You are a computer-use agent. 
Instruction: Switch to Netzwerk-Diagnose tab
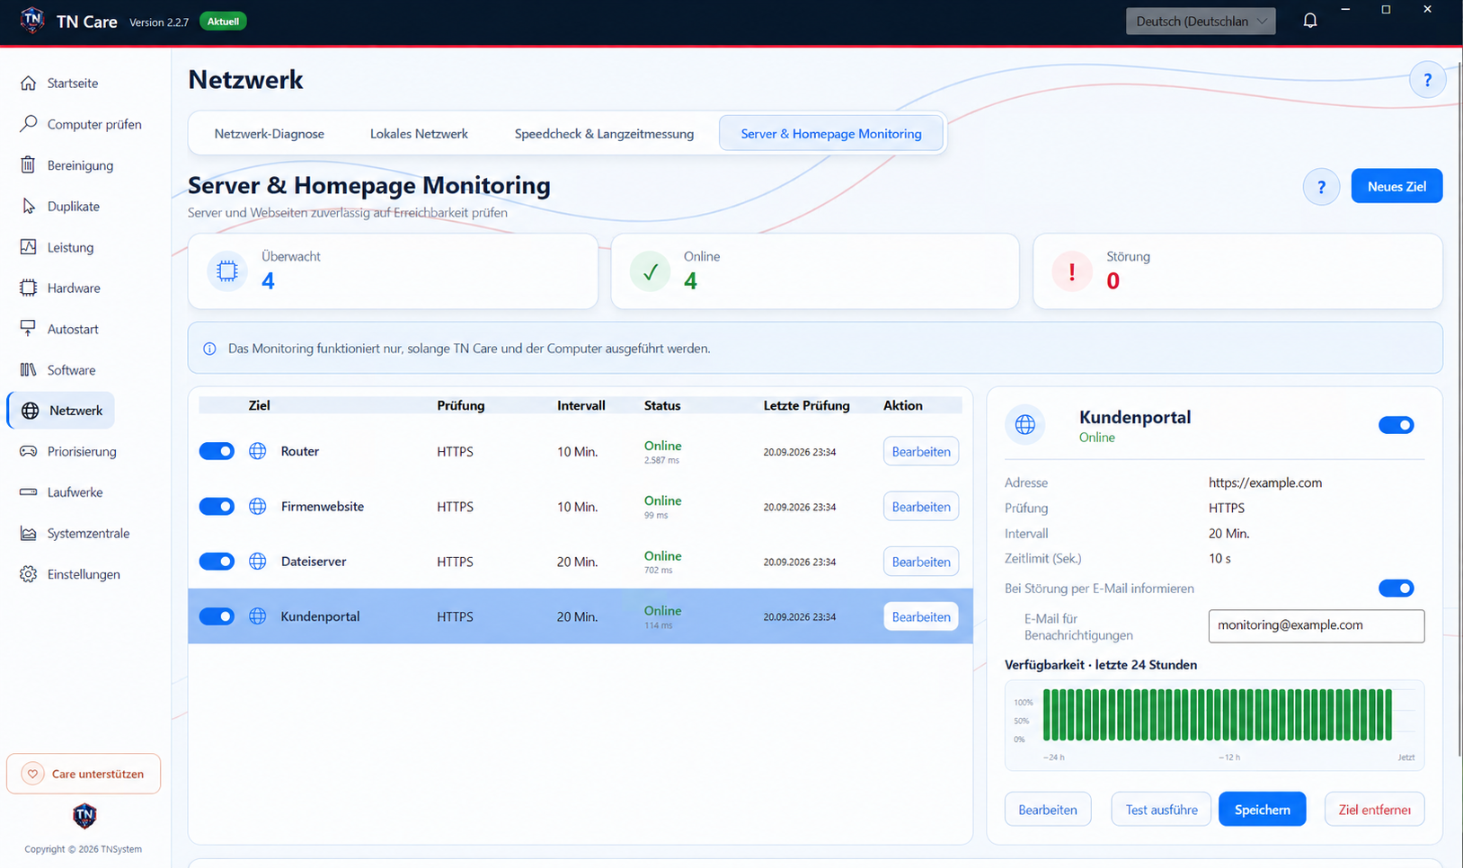[x=270, y=134]
